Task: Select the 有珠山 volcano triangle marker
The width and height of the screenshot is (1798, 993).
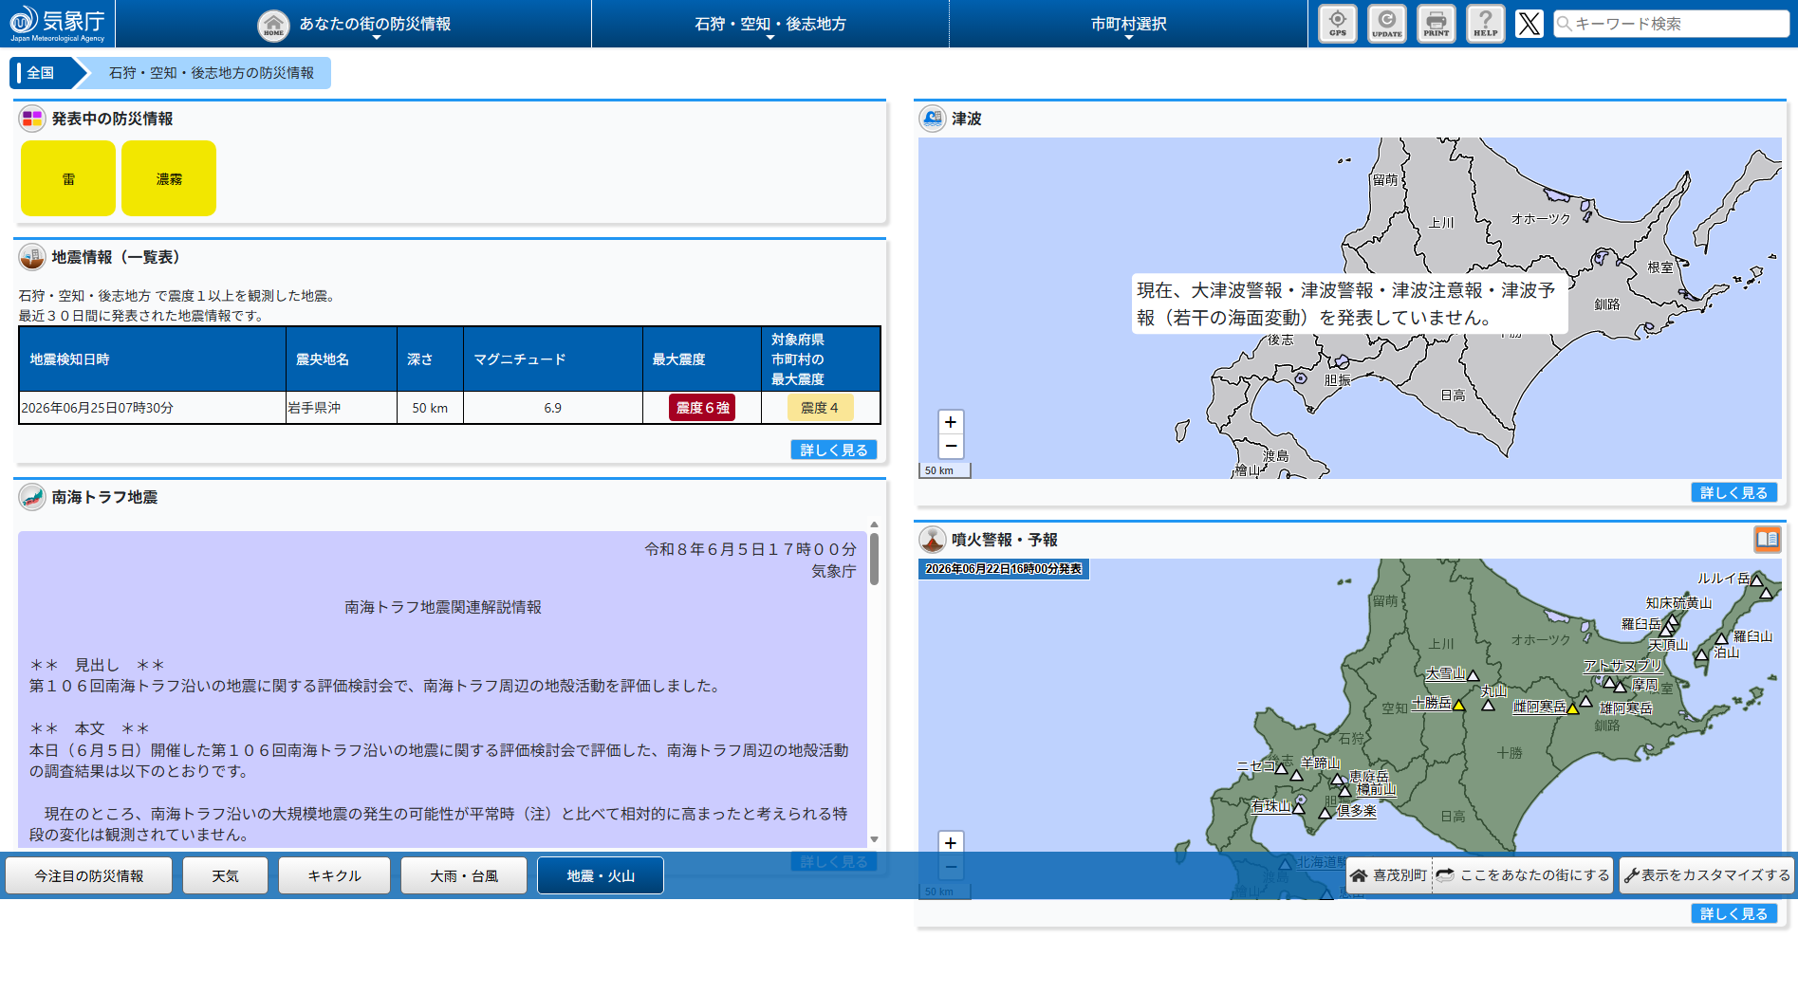Action: 1298,807
